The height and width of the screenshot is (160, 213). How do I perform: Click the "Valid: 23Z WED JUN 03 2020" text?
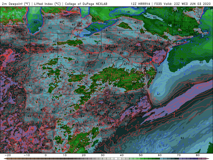coord(187,4)
